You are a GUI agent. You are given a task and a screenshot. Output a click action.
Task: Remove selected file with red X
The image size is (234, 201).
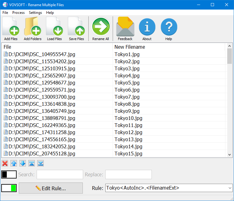click(5, 163)
